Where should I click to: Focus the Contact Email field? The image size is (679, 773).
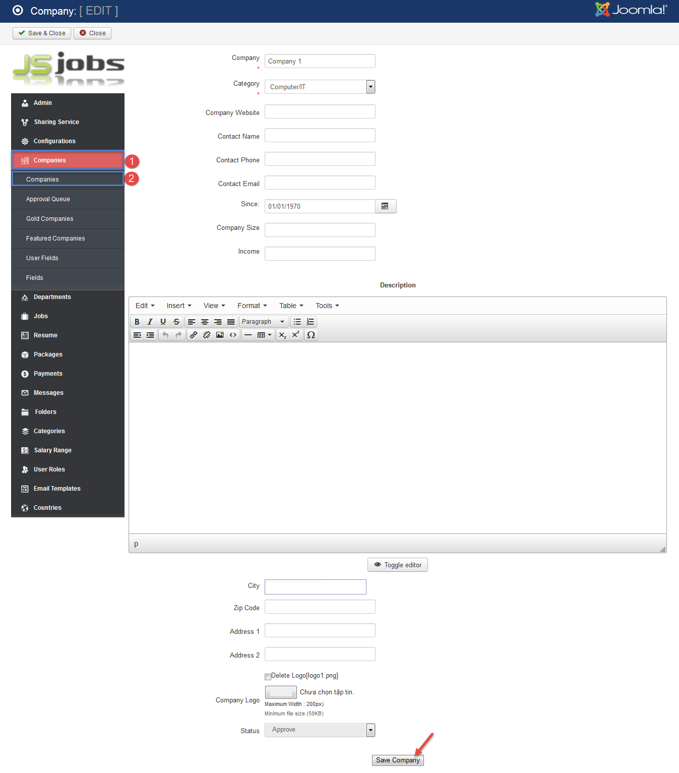pos(320,183)
